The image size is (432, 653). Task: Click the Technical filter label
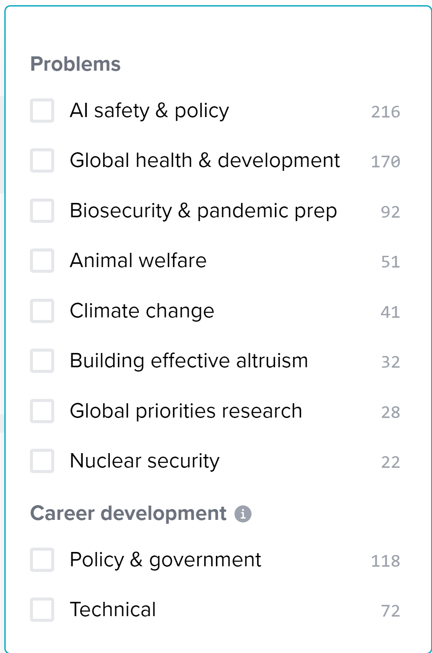(x=113, y=610)
